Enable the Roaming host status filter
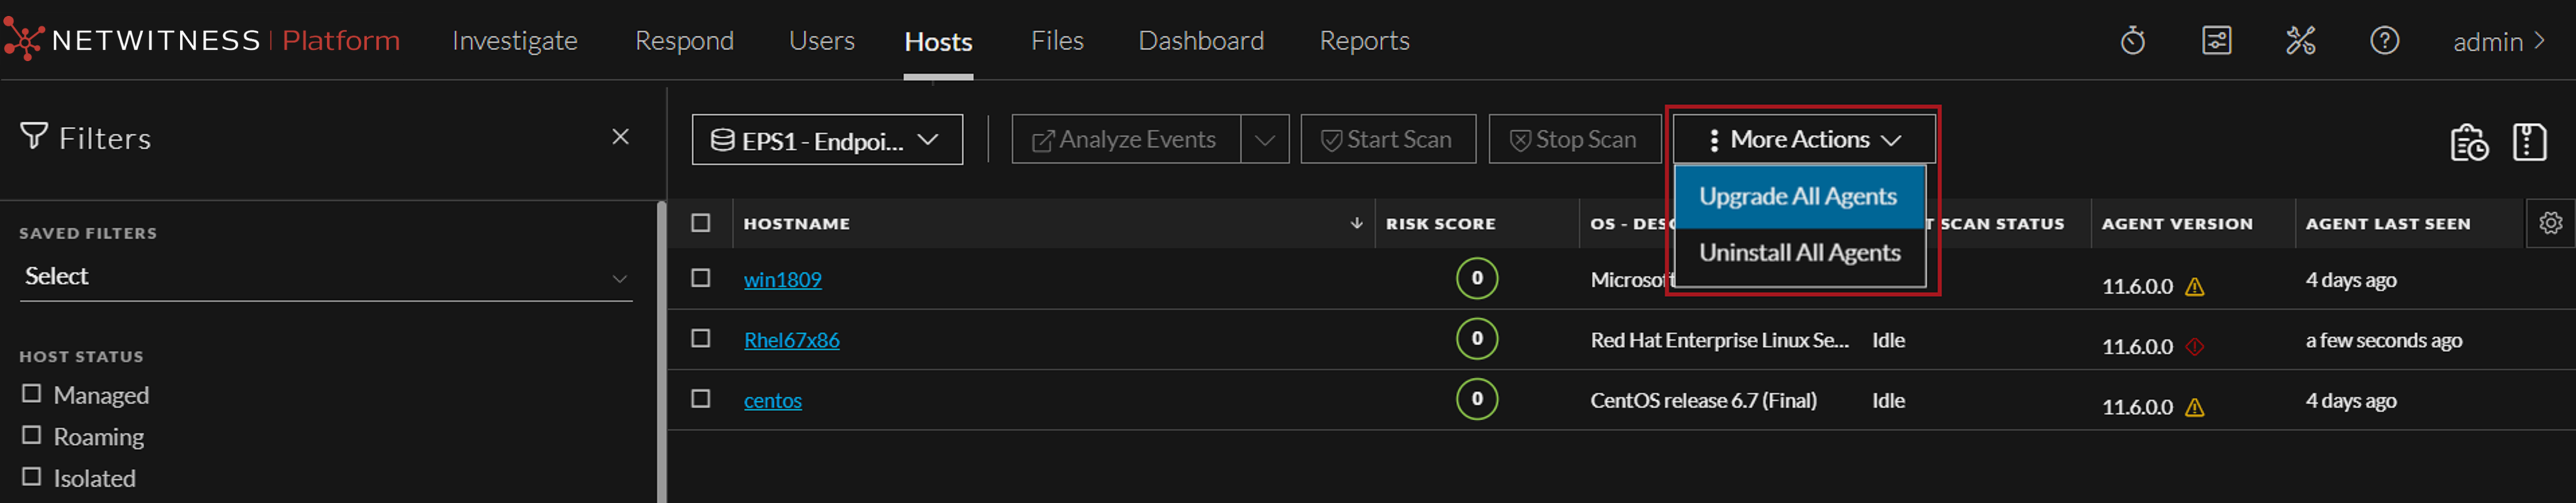Viewport: 2576px width, 503px height. pyautogui.click(x=32, y=436)
